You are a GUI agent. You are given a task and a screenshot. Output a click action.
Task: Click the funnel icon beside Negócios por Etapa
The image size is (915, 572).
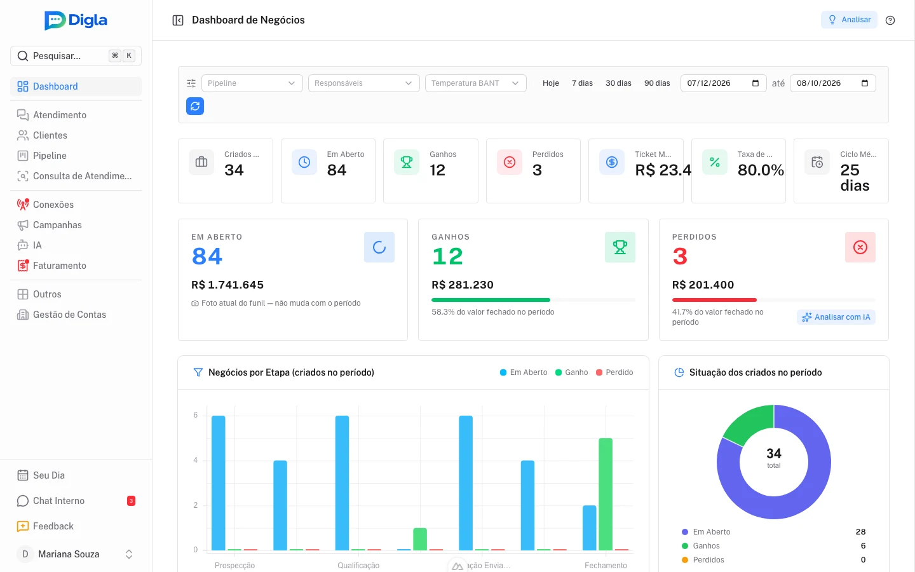pyautogui.click(x=198, y=372)
